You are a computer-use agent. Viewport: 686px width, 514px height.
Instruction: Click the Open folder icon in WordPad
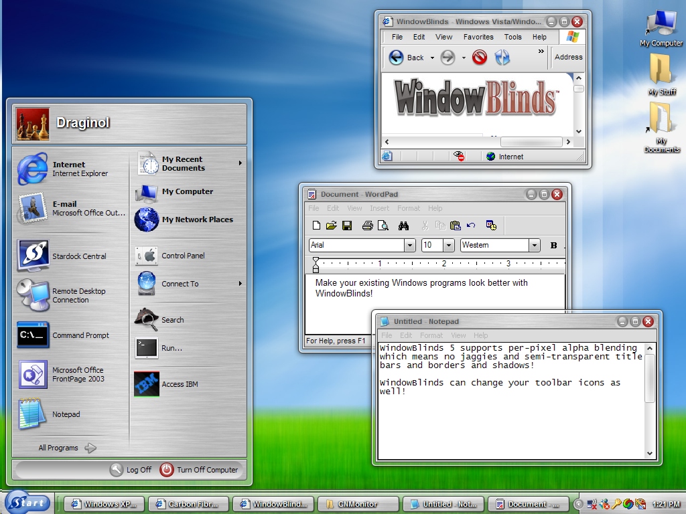coord(331,226)
